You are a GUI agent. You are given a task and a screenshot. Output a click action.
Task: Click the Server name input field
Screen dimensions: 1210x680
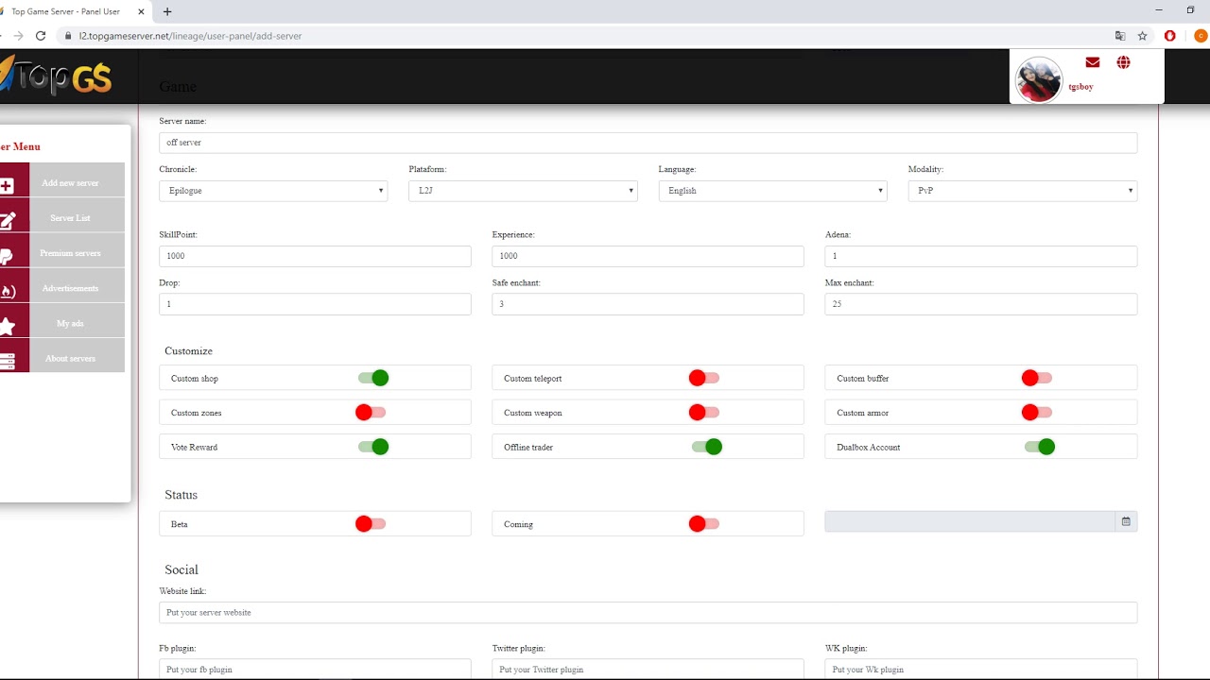coord(648,143)
